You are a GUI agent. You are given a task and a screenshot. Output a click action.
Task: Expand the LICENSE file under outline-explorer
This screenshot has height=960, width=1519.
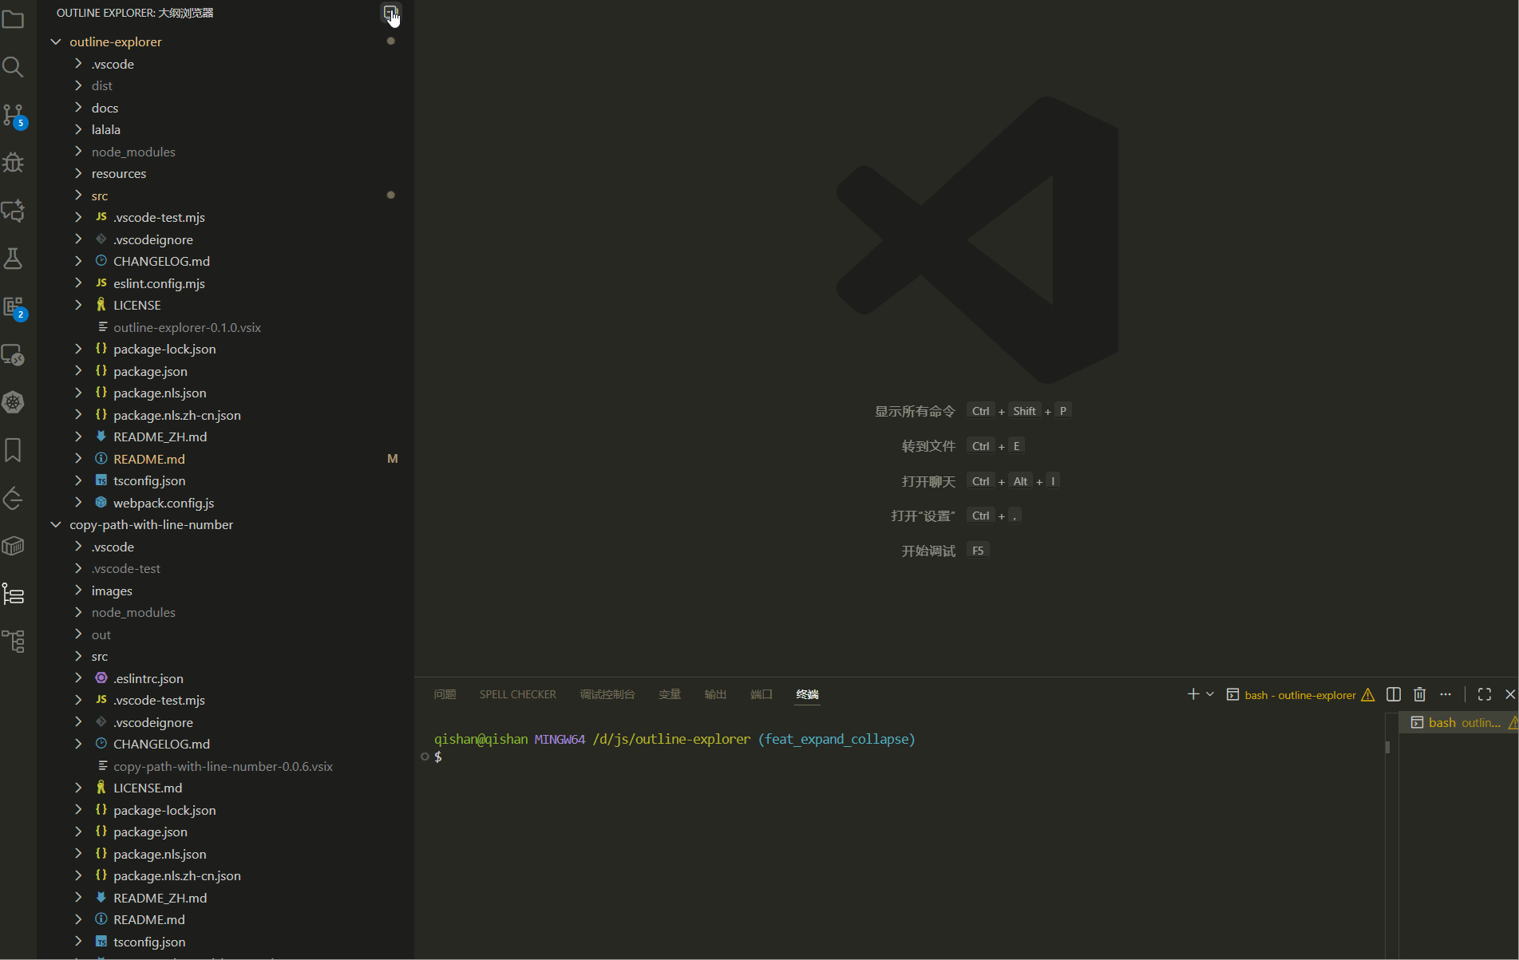(x=78, y=305)
